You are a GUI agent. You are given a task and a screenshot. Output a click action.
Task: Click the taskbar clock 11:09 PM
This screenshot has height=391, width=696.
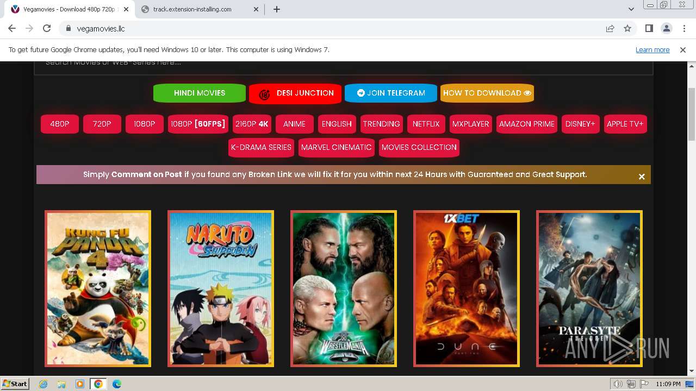(668, 384)
